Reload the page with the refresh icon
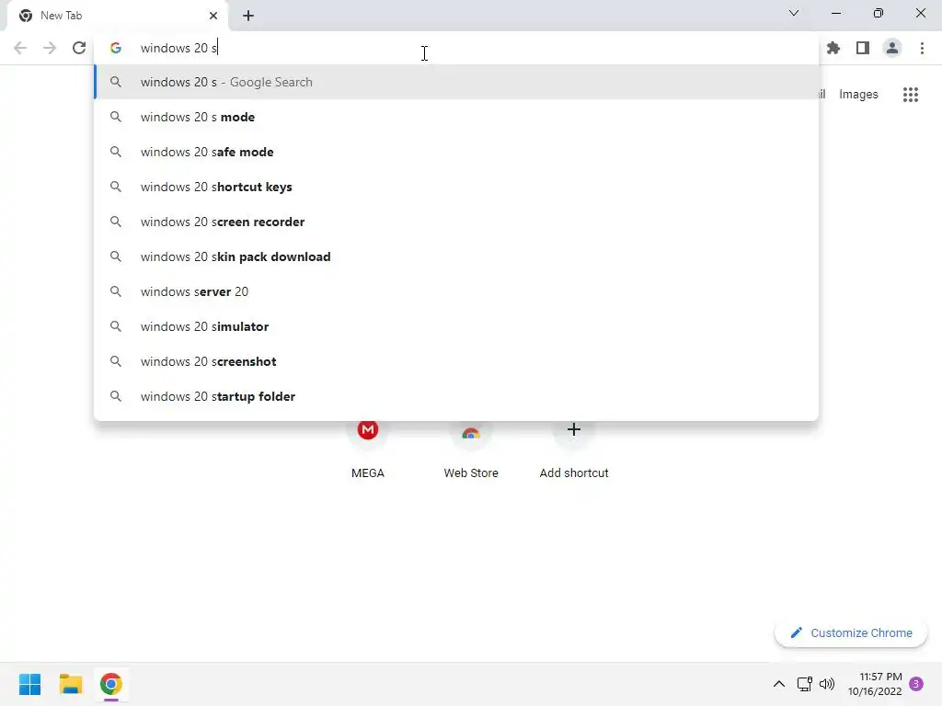942x706 pixels. [x=79, y=48]
